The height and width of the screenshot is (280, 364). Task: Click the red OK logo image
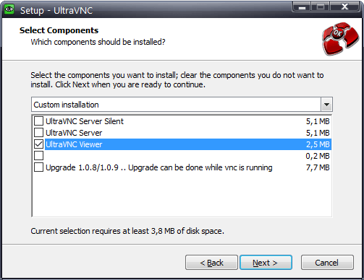tap(340, 39)
